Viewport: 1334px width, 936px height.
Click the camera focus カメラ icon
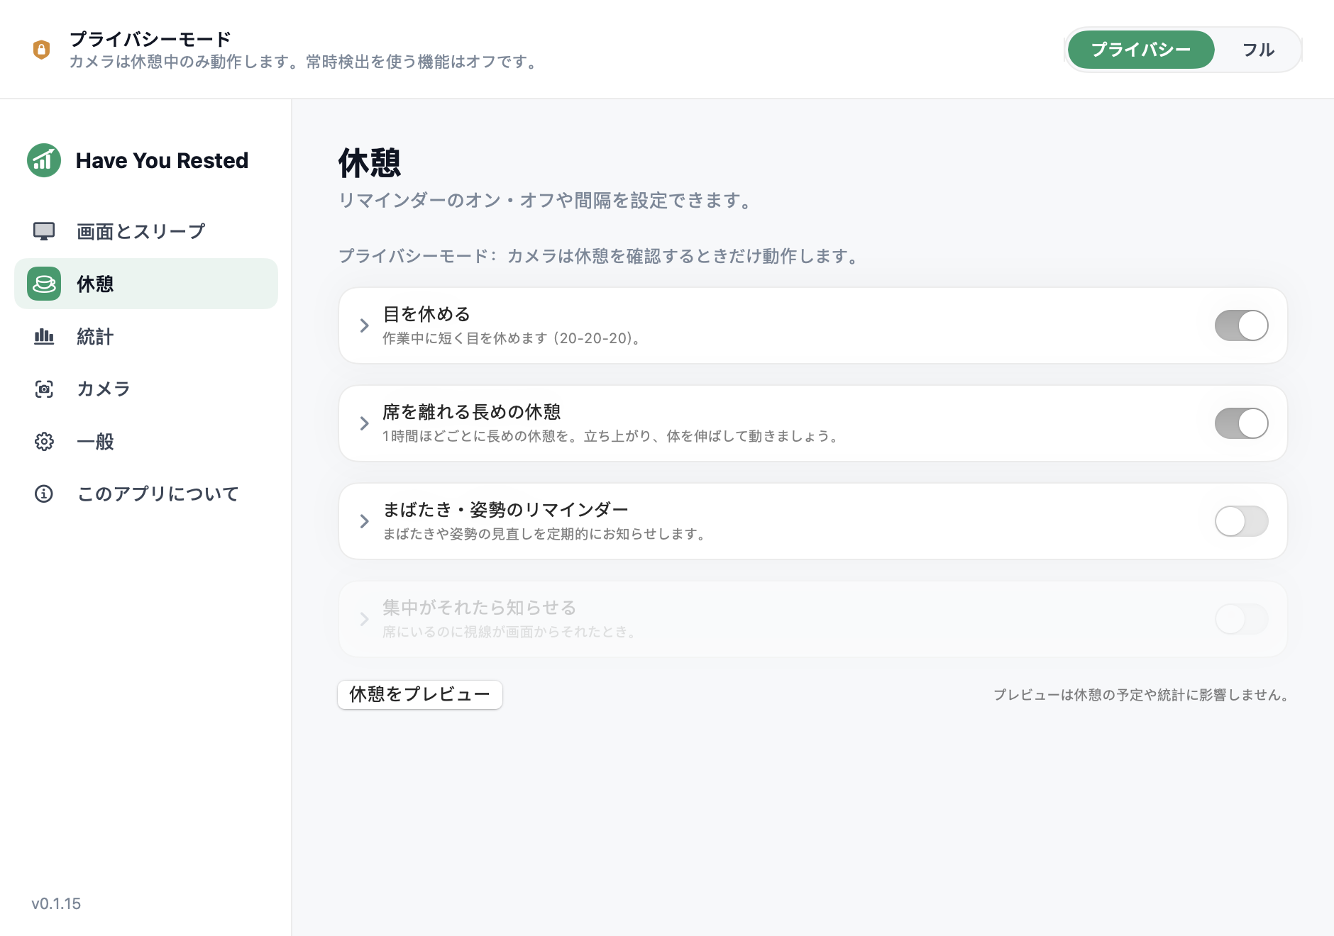coord(44,389)
